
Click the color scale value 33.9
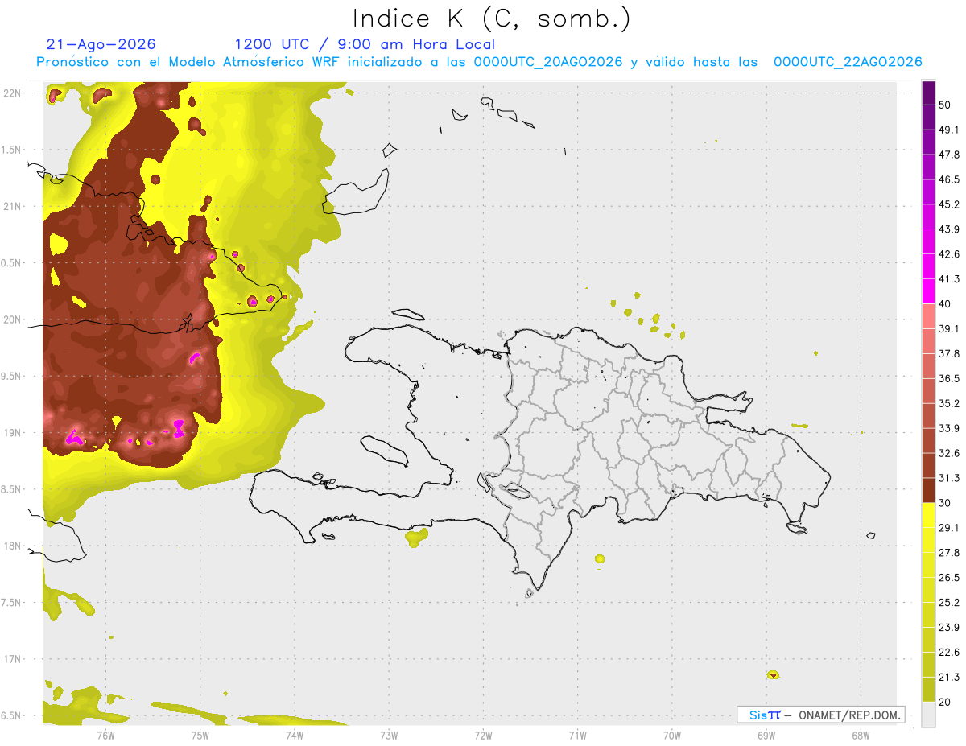coord(949,429)
